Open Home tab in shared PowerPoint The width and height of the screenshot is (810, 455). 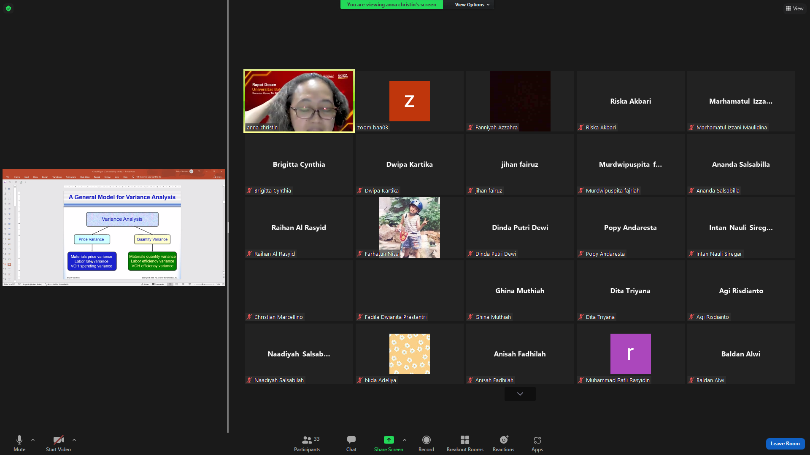click(x=17, y=177)
